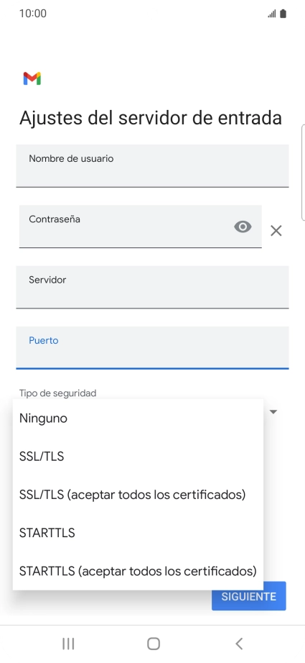The height and width of the screenshot is (663, 305).
Task: Tap the home navigation button
Action: click(x=154, y=644)
